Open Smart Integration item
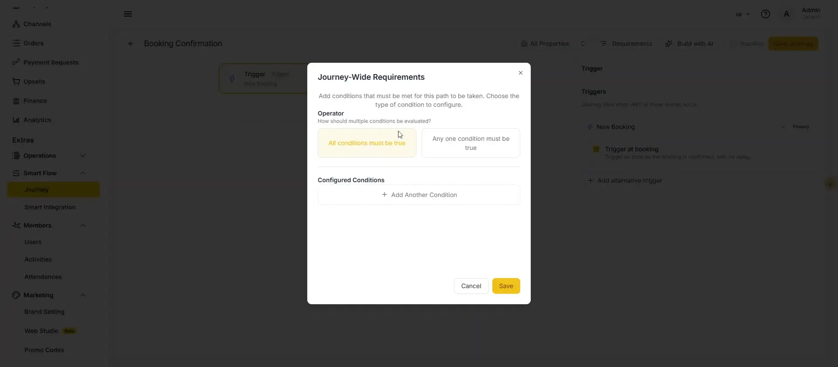This screenshot has height=367, width=838. [x=50, y=207]
